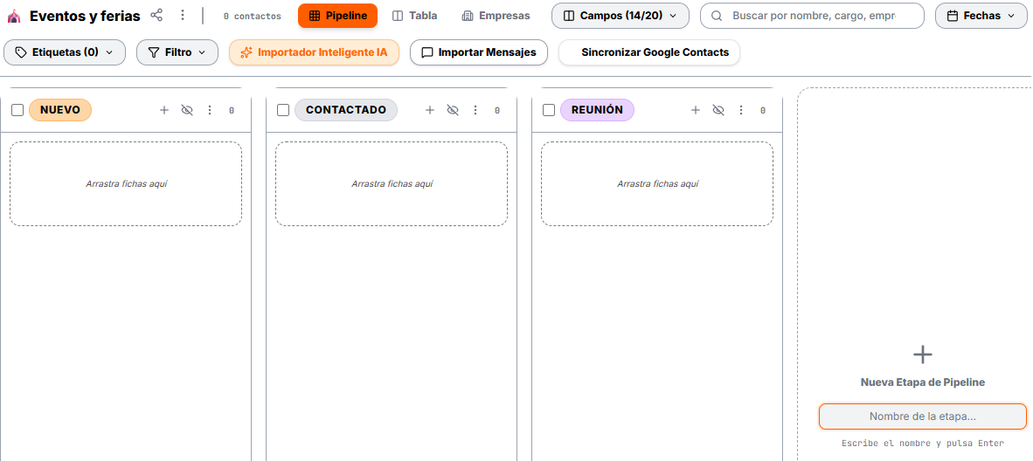This screenshot has height=461, width=1033.
Task: Open the three-dot menu beside Eventos y ferias
Action: click(184, 15)
